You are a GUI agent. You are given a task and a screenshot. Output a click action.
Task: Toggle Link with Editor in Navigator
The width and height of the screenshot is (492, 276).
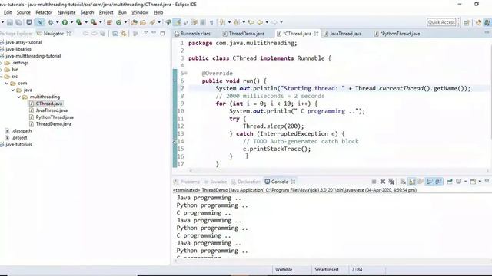[124, 34]
